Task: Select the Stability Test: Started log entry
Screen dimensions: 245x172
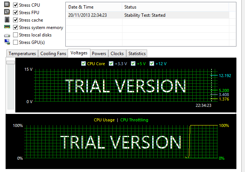Action: pos(145,15)
